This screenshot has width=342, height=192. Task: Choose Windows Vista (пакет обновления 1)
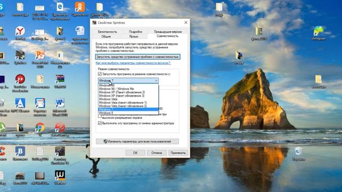pos(128,102)
